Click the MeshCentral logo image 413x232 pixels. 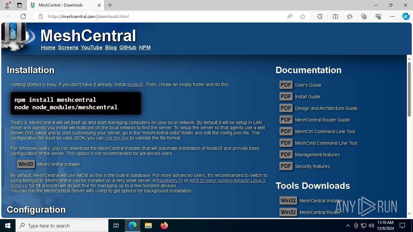point(18,37)
